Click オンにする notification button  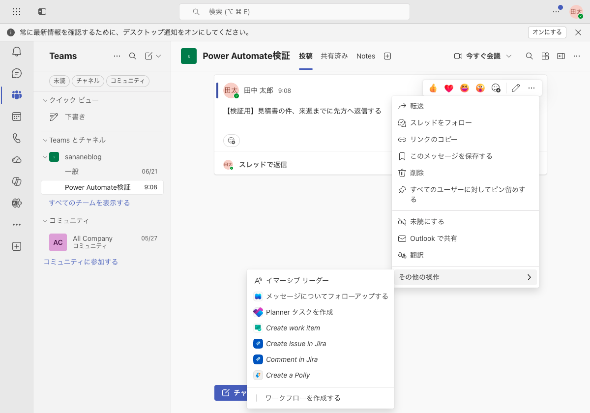(547, 32)
